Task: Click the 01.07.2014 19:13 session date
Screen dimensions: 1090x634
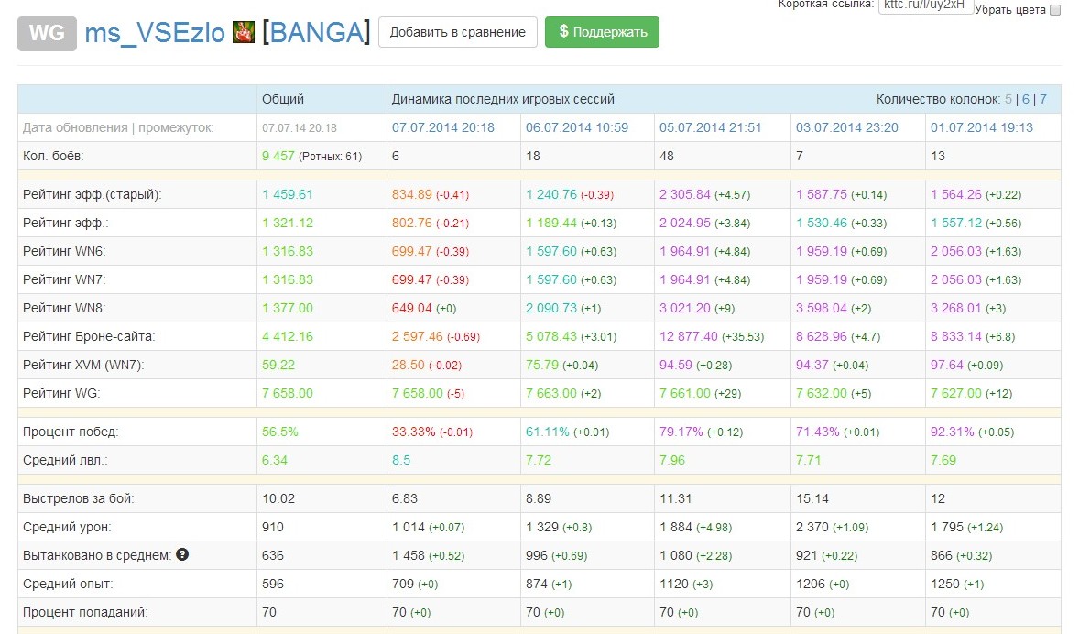Action: 982,127
